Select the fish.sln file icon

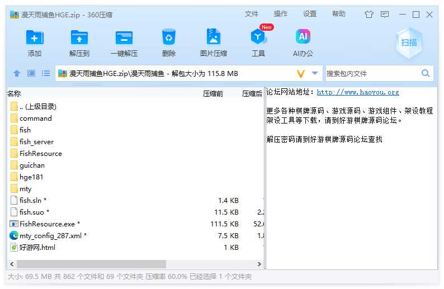pos(14,201)
